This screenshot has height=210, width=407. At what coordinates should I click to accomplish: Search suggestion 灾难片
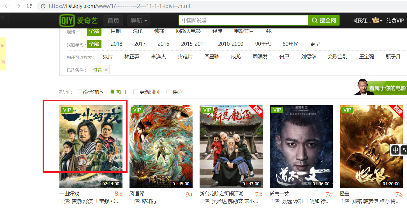click(x=185, y=57)
